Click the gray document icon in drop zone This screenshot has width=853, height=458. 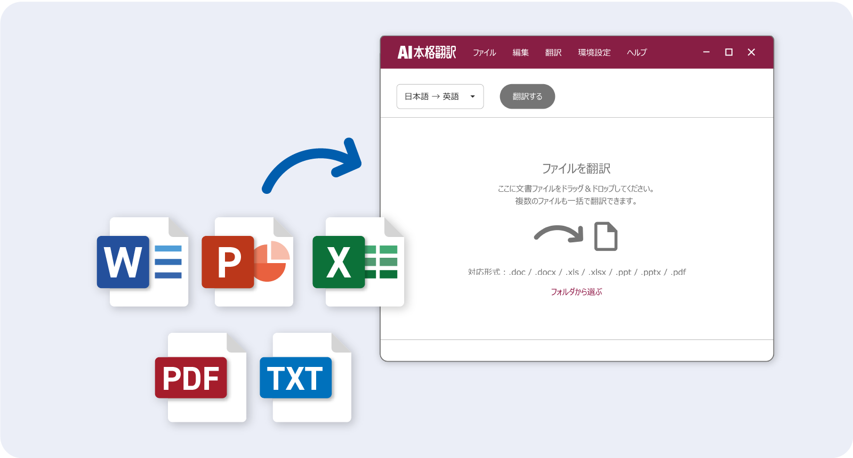point(606,236)
